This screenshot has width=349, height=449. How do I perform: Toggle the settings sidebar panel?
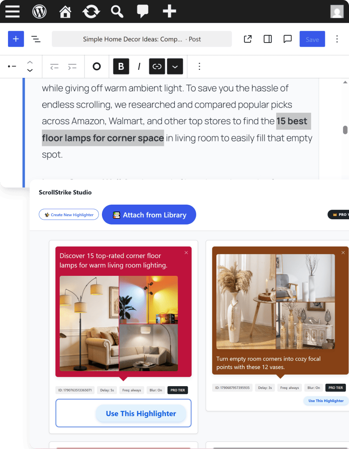point(268,39)
